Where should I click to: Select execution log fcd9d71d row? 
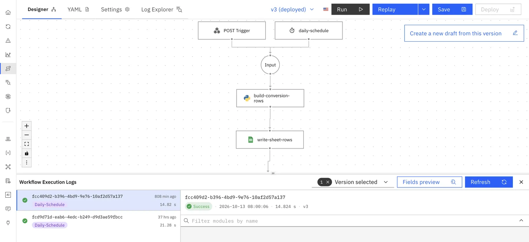pos(99,221)
